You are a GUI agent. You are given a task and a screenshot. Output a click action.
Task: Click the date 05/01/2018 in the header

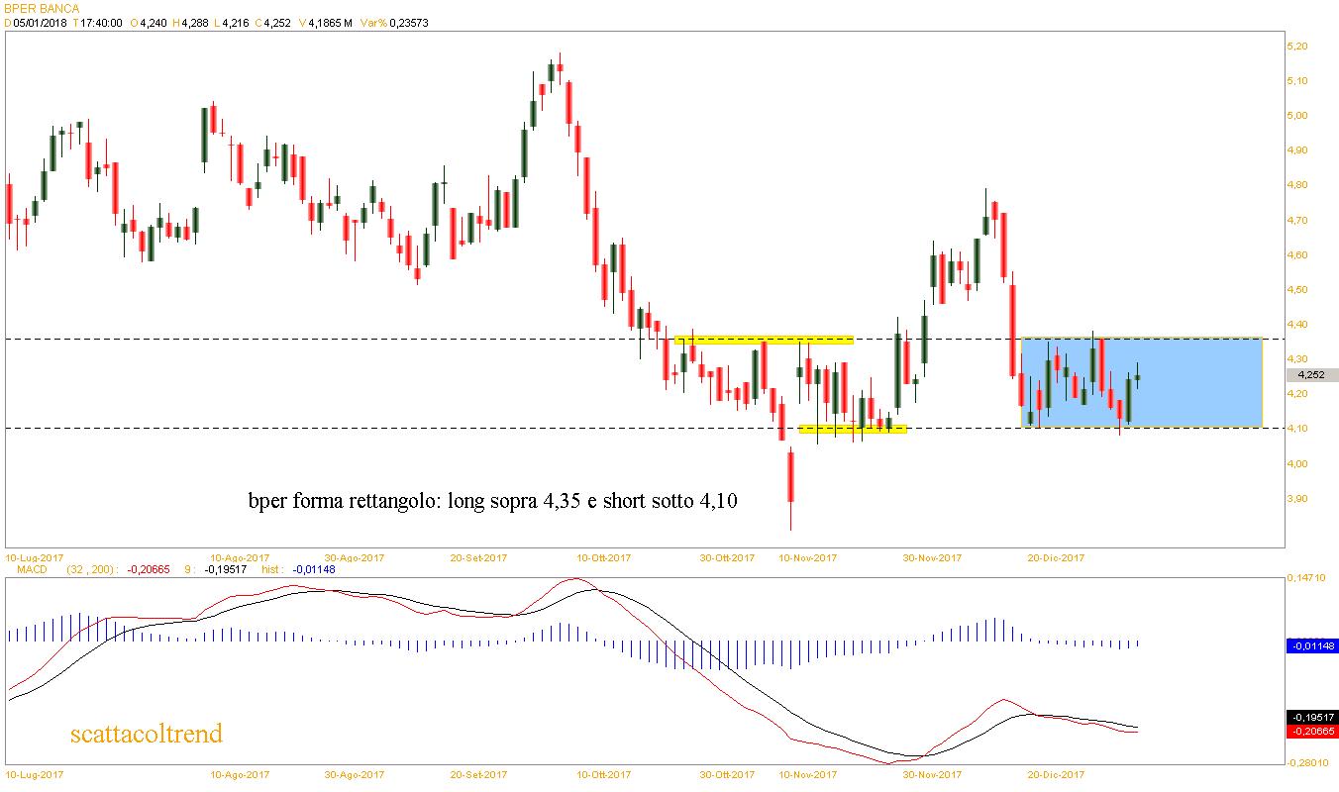[40, 23]
